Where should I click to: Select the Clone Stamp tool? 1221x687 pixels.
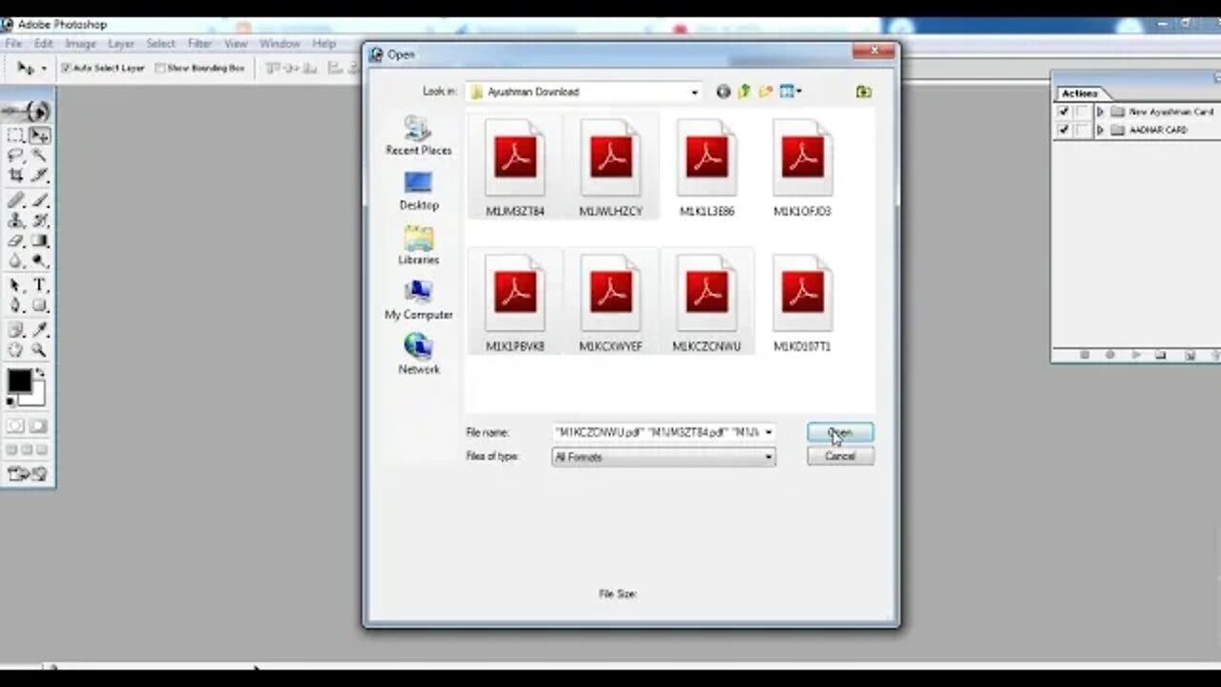[16, 220]
